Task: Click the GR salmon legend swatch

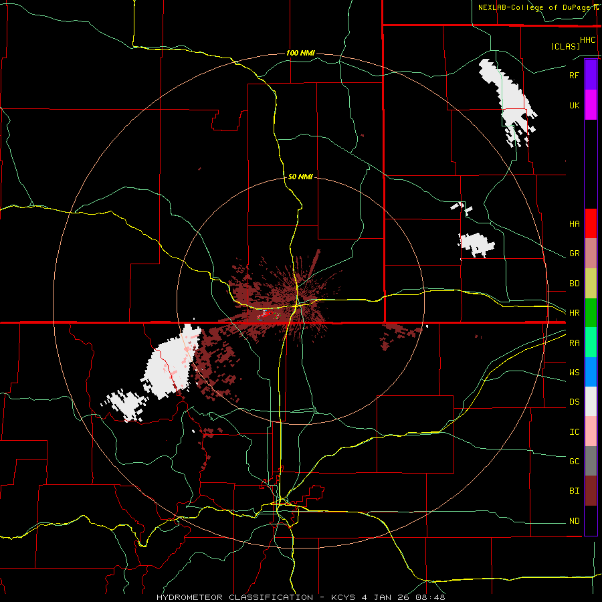Action: 591,254
